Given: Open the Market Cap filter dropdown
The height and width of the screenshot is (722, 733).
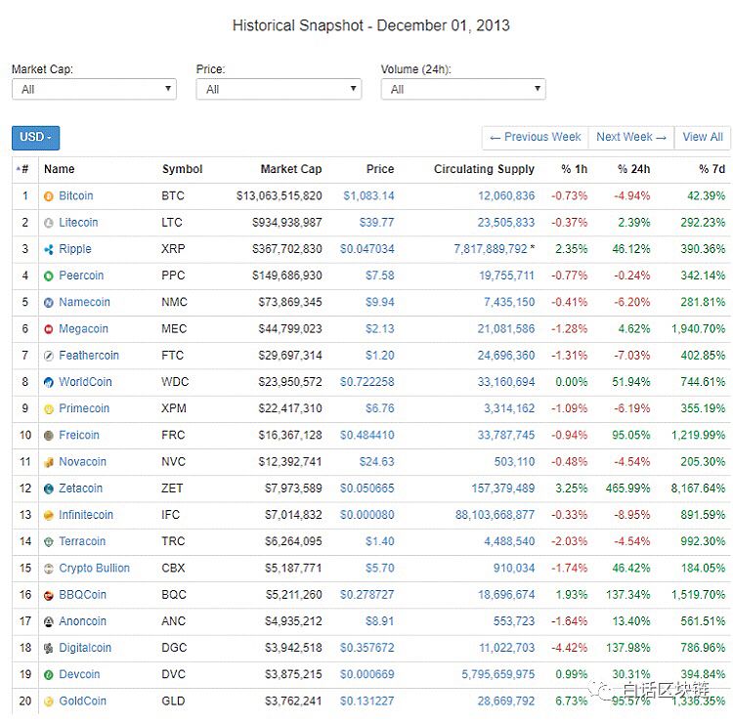Looking at the screenshot, I should (94, 89).
